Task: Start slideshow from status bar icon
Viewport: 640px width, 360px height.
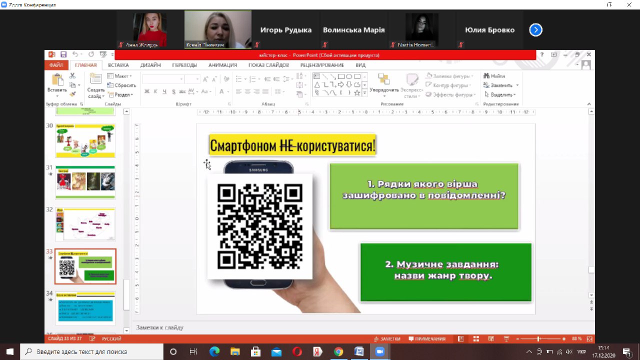Action: [x=505, y=339]
